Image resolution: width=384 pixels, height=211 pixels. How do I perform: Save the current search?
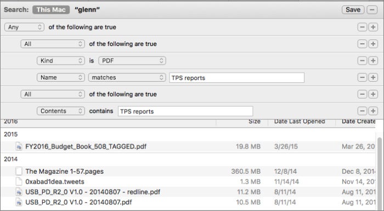353,10
